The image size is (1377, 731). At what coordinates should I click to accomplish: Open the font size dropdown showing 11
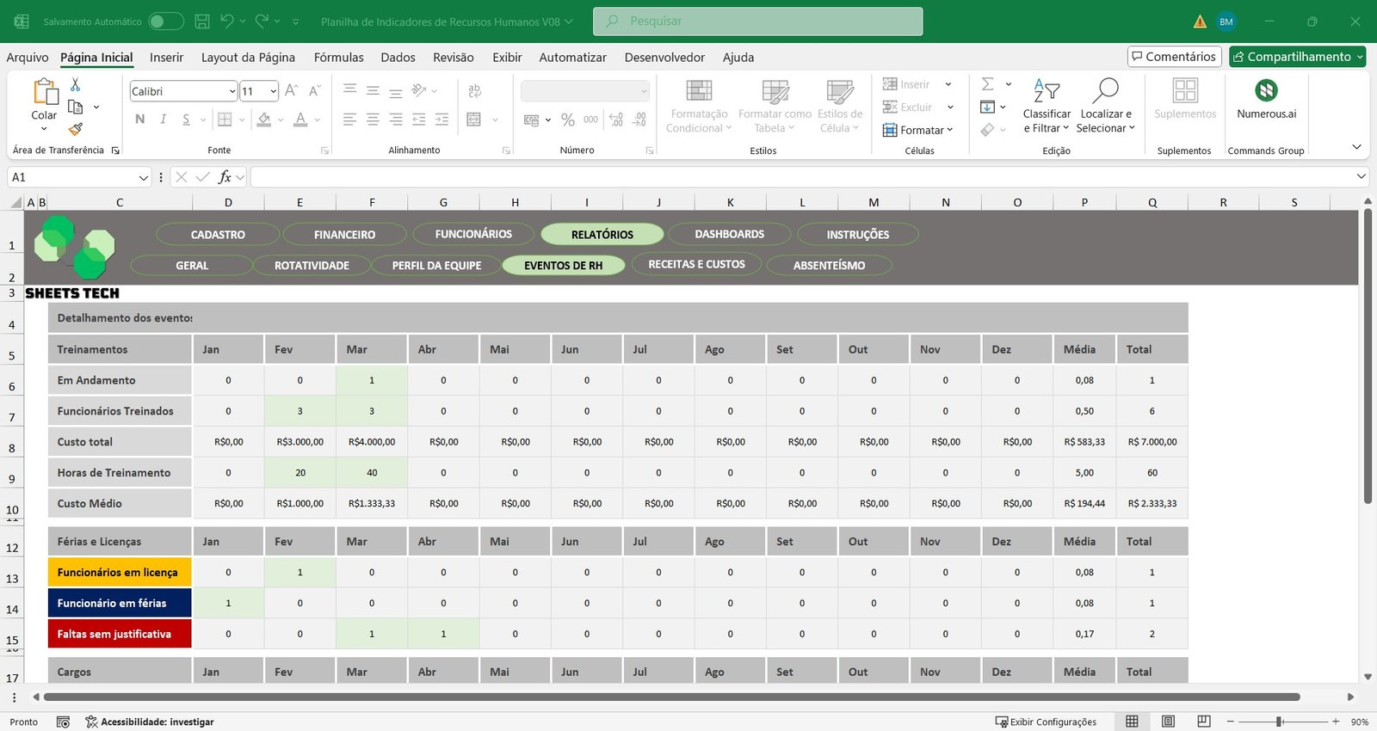273,91
